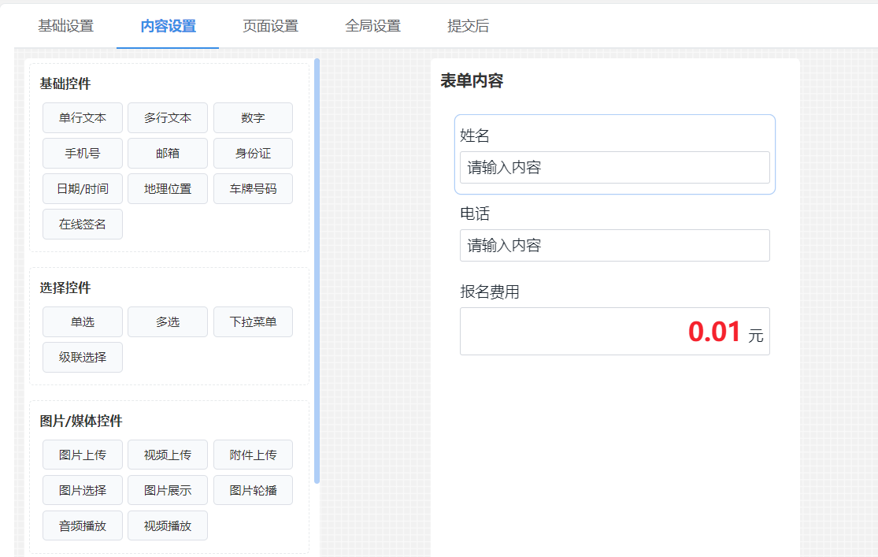Viewport: 878px width, 557px height.
Task: Add a 下拉菜单 dropdown menu control
Action: pyautogui.click(x=253, y=321)
